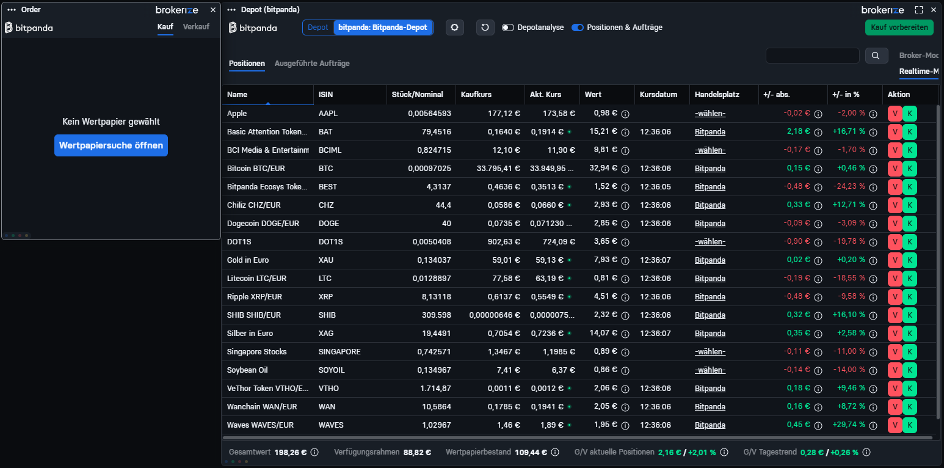The image size is (944, 468).
Task: Click the green K buy button for Dogecoin DOGE/EUR
Action: pyautogui.click(x=910, y=224)
